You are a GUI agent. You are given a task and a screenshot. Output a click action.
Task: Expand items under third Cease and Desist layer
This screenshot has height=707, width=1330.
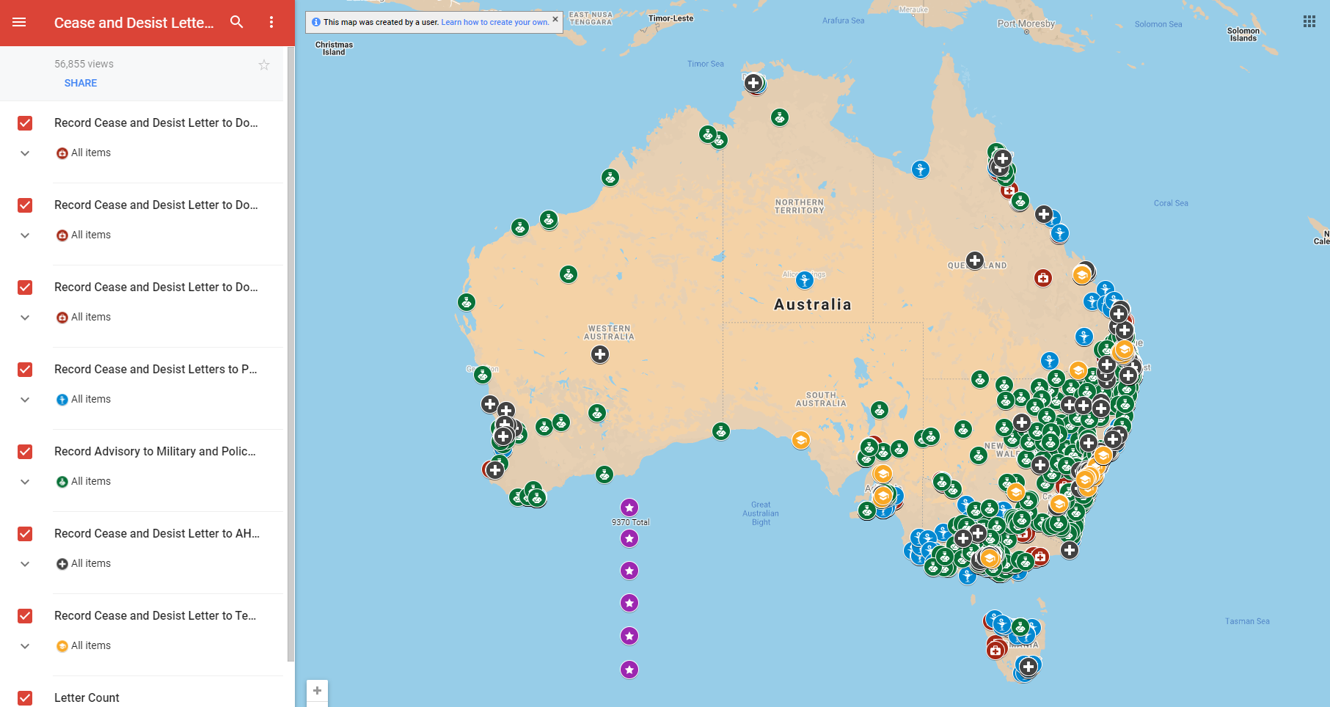[x=25, y=318]
